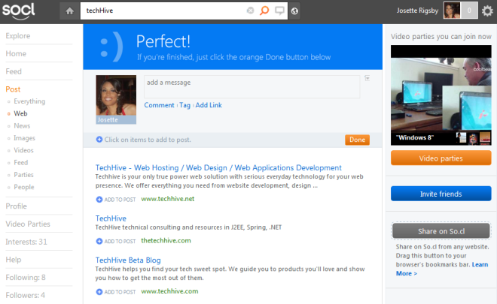
Task: Click Josette's profile photo in the post
Action: coord(116,99)
